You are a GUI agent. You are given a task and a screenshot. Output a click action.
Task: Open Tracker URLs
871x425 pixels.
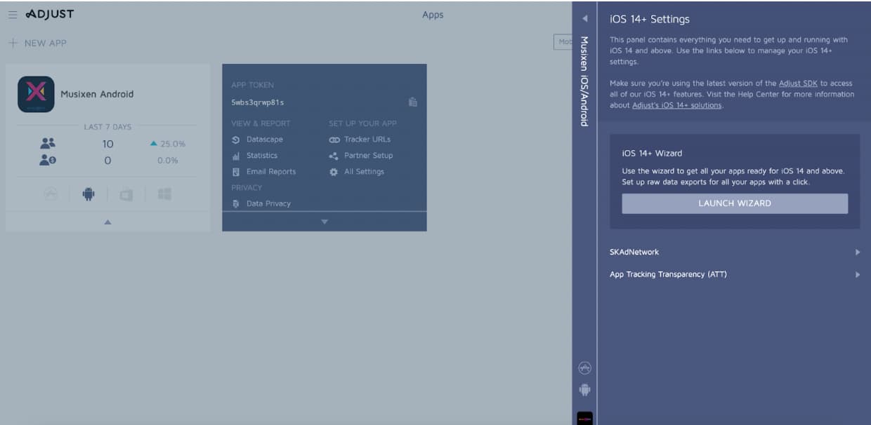367,140
